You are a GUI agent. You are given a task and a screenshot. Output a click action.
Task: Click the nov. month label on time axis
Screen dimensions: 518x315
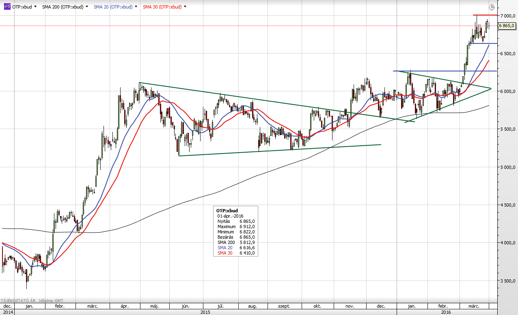(x=350, y=306)
